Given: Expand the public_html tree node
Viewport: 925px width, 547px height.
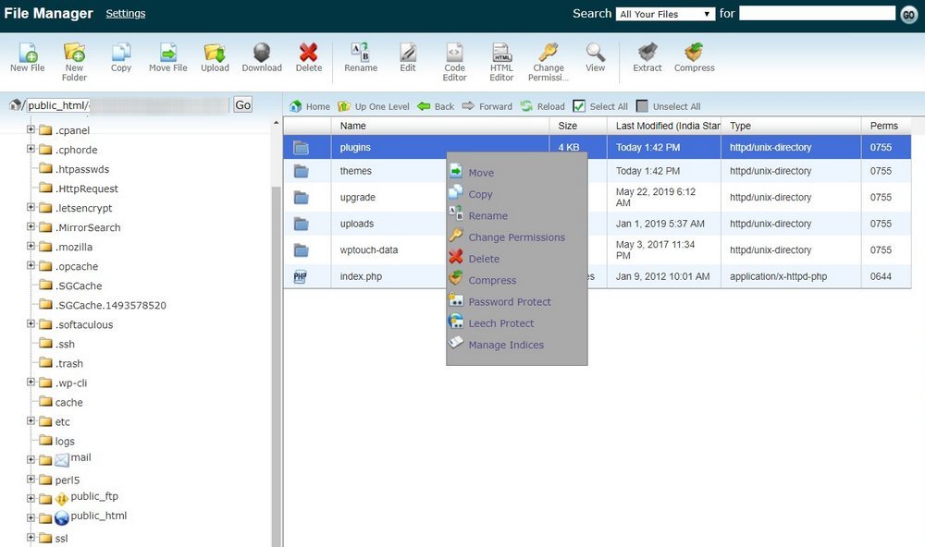Looking at the screenshot, I should [x=31, y=517].
